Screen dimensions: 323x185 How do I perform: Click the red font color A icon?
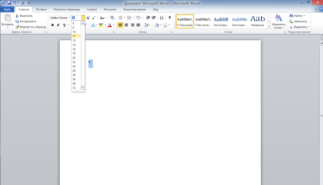tap(110, 25)
